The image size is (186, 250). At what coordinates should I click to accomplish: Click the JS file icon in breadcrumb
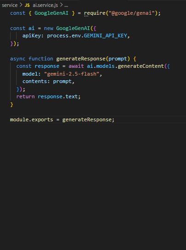(x=27, y=5)
